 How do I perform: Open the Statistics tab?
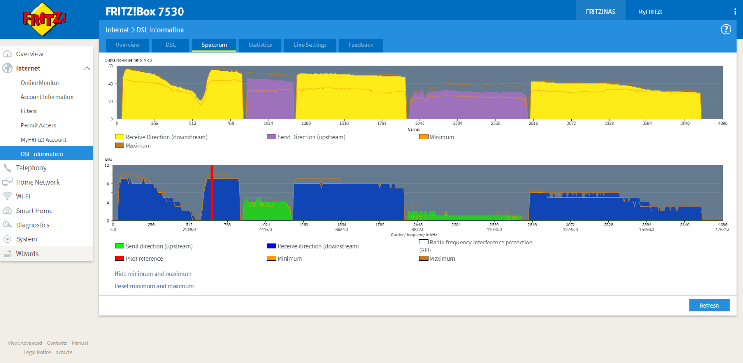tap(260, 45)
